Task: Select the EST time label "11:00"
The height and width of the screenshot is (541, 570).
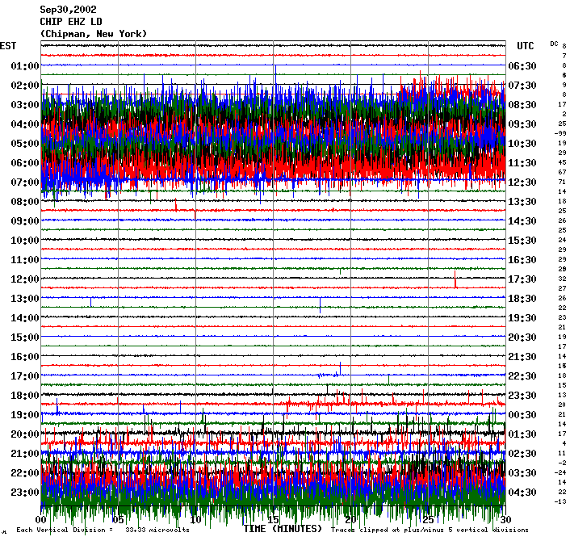Action: coord(25,260)
